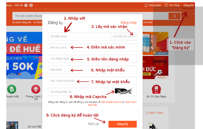The height and width of the screenshot is (129, 203).
Task: Click the Xác nhận mật khẩu field
Action: point(92,81)
